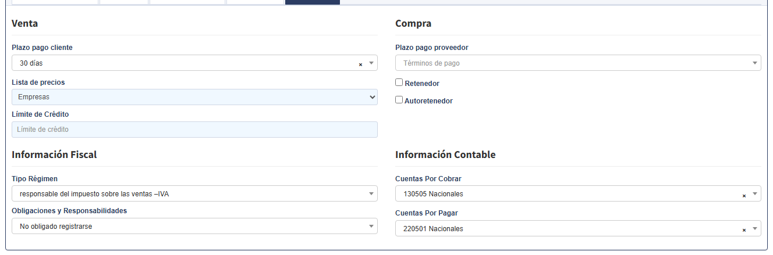Open the Cuentas Por Pagar dropdown arrow
Image resolution: width=773 pixels, height=255 pixels.
[x=755, y=229]
